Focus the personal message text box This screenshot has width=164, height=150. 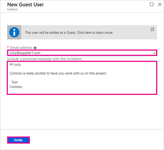tap(82, 78)
